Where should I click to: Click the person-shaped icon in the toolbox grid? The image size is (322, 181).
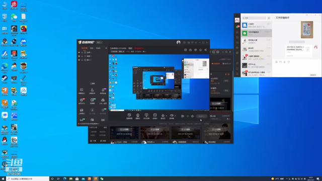pyautogui.click(x=92, y=90)
